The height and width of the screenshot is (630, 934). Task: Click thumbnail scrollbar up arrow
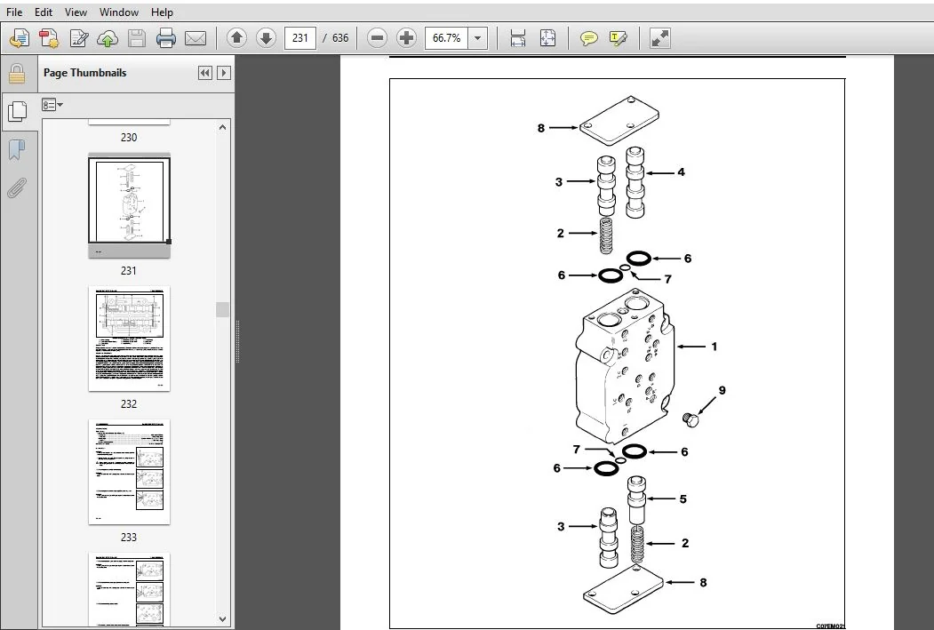click(222, 127)
